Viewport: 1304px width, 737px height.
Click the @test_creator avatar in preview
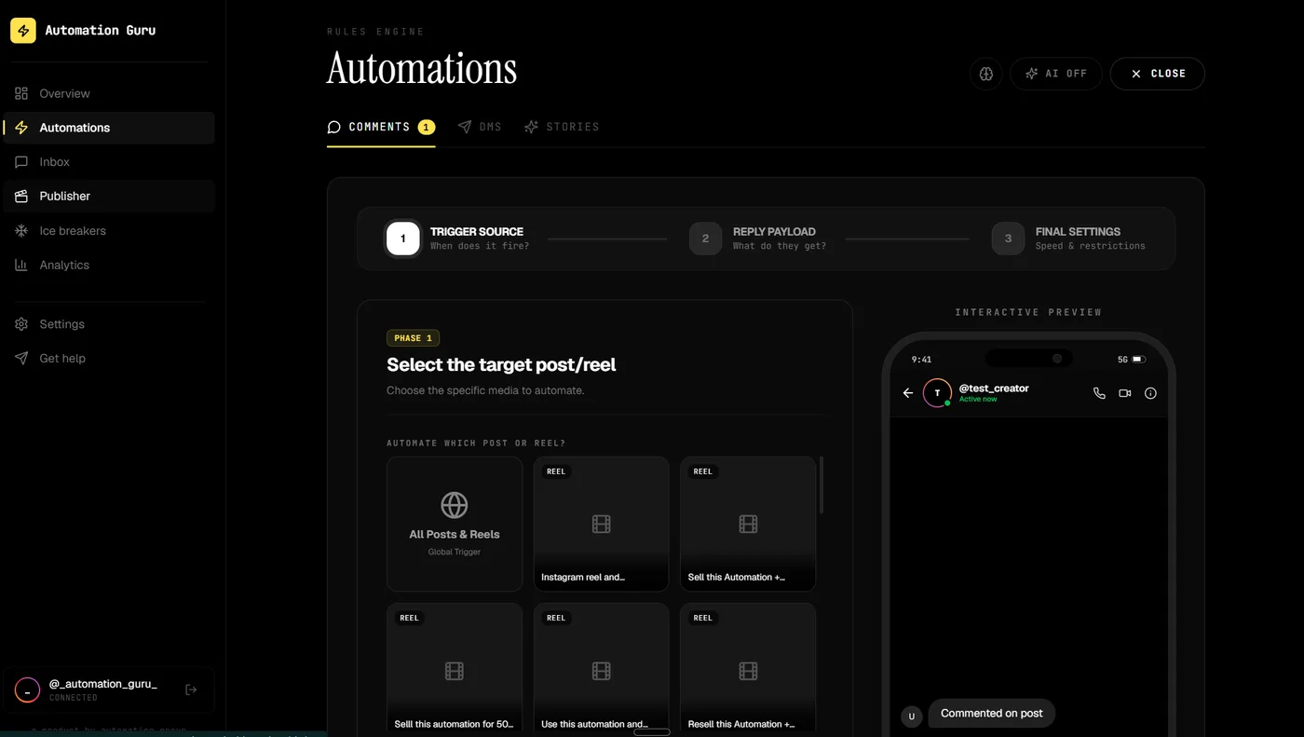pyautogui.click(x=937, y=393)
